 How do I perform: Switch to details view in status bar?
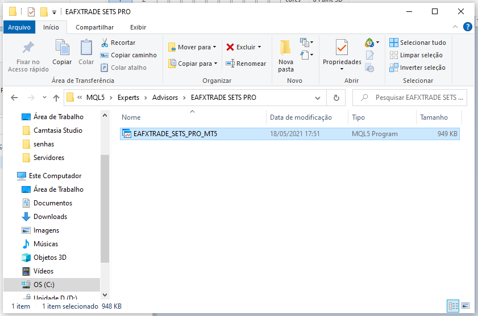pos(453,306)
